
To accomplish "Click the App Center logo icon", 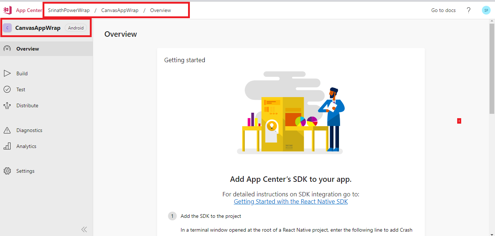I will tap(7, 10).
